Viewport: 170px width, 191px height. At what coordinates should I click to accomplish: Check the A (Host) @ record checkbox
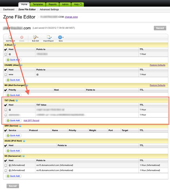(6, 54)
